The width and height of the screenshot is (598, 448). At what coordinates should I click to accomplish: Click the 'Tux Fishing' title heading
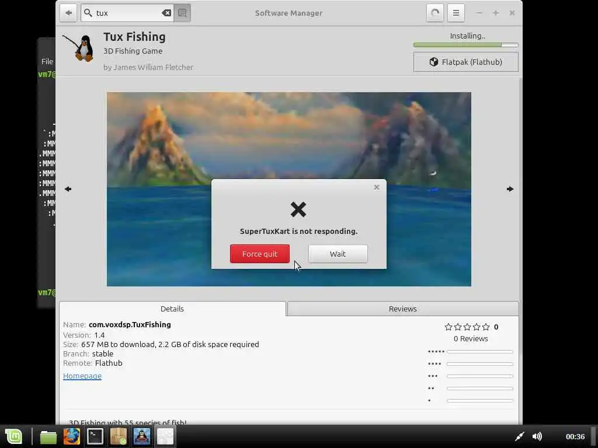[x=135, y=37]
